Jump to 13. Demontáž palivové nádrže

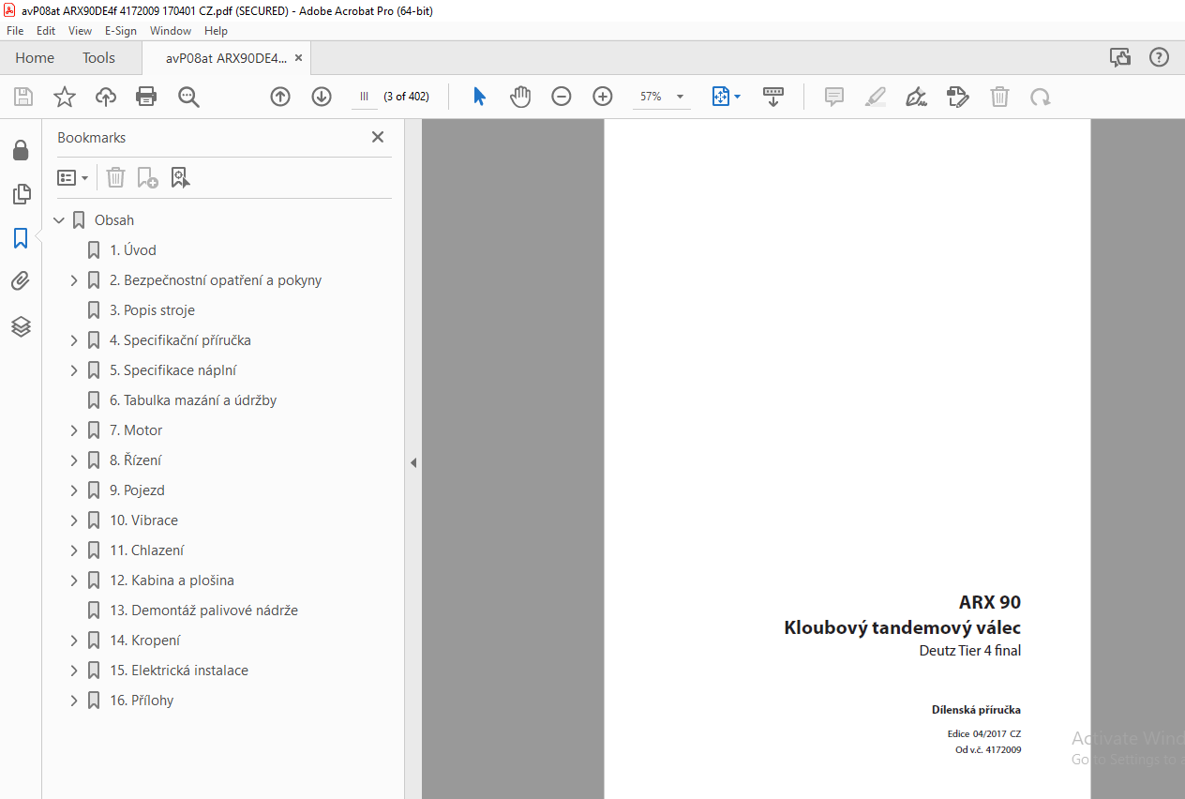pyautogui.click(x=203, y=611)
